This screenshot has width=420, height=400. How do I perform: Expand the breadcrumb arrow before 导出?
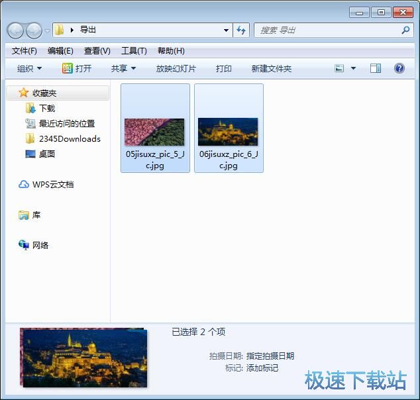tap(72, 30)
